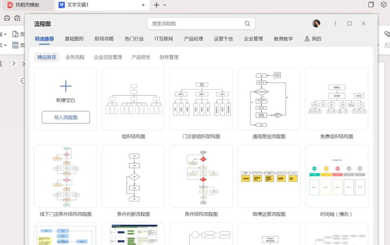Click the search magnifier icon in flowchart dialog

(247, 24)
